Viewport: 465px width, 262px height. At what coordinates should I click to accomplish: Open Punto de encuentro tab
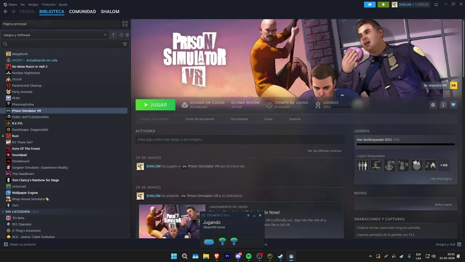coord(200,119)
